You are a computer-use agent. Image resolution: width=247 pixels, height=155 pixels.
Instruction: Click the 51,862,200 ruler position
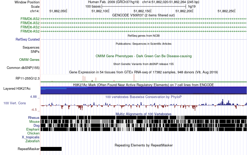[184, 11]
